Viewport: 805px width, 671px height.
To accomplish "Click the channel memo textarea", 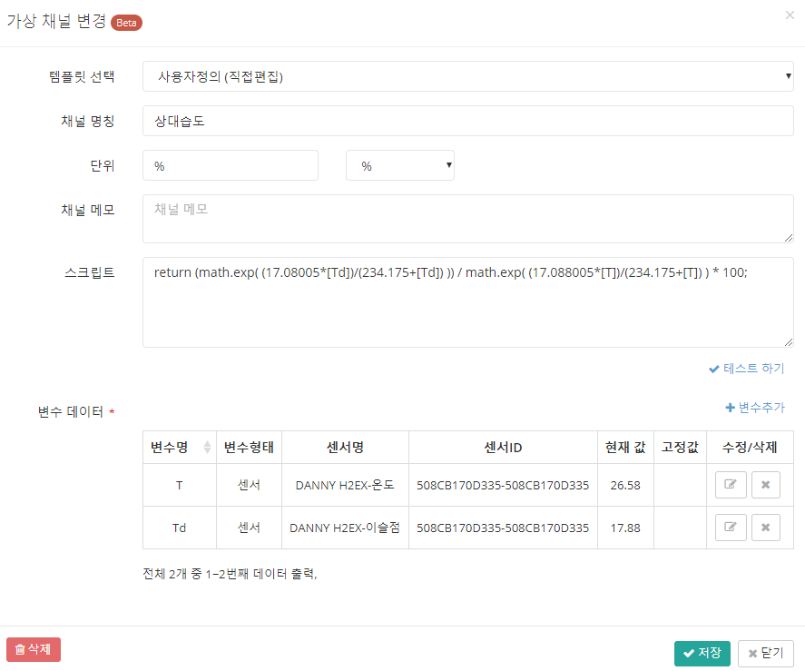I will tap(467, 218).
